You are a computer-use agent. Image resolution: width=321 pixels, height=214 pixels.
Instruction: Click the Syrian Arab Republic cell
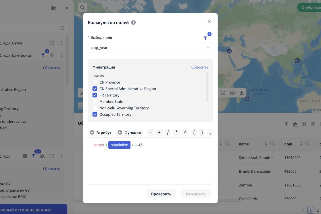(x=257, y=158)
